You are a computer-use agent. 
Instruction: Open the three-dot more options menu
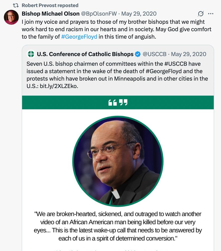tap(211, 14)
